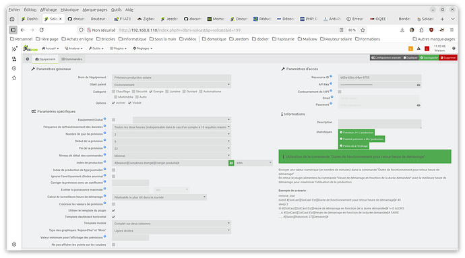Click the help icon next to Ressource ID
Screen dimensions: 465x258
pyautogui.click(x=331, y=76)
